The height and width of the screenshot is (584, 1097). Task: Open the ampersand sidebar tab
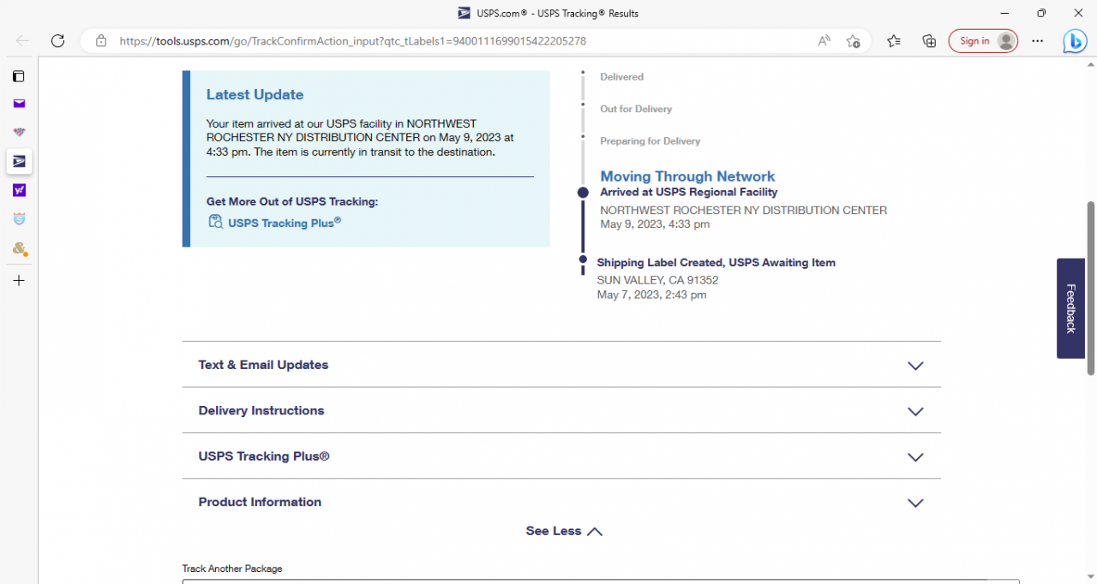pyautogui.click(x=19, y=248)
